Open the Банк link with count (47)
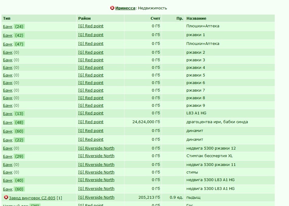Viewport: 289px width, 206px height. [8, 44]
